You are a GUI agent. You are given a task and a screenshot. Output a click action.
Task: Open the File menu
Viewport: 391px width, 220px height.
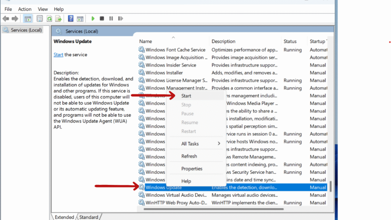click(x=8, y=9)
